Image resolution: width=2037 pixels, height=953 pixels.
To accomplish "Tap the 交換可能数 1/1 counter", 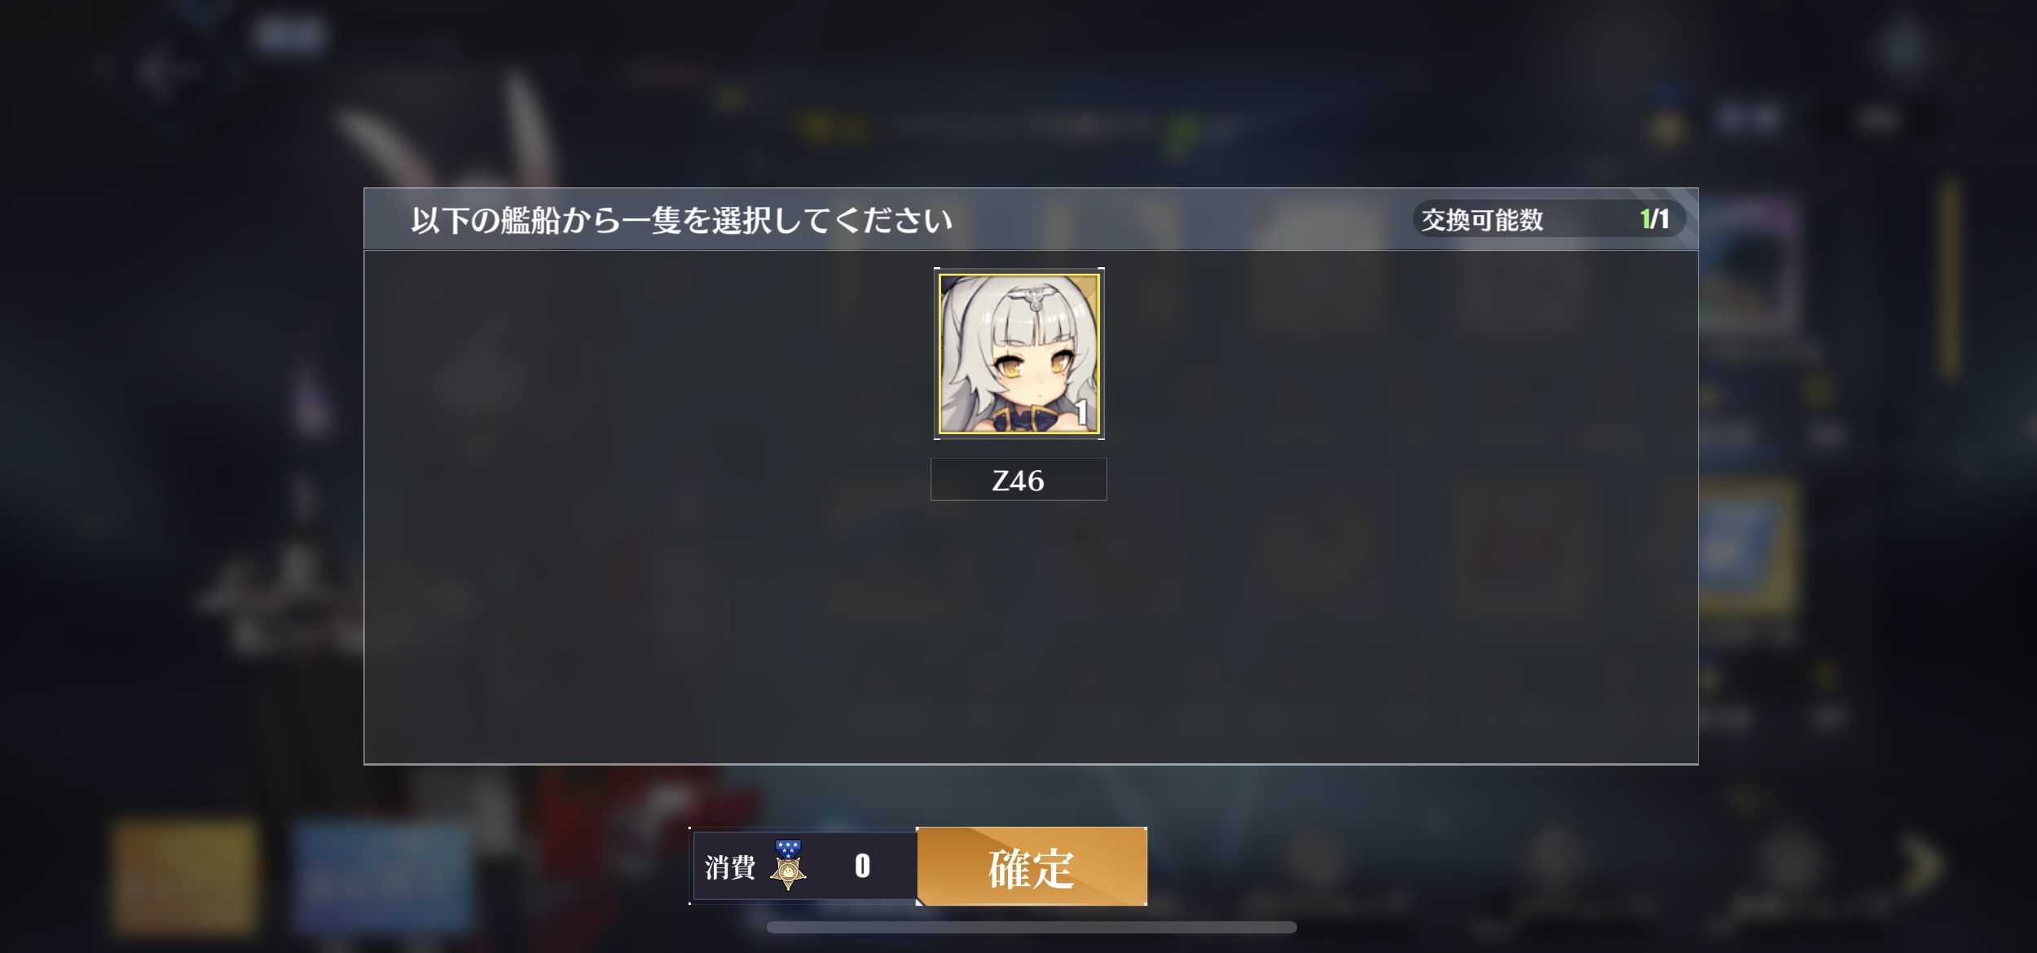I will (1548, 219).
